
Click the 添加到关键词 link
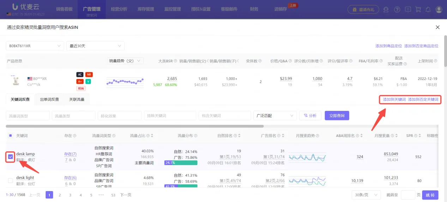click(x=394, y=100)
